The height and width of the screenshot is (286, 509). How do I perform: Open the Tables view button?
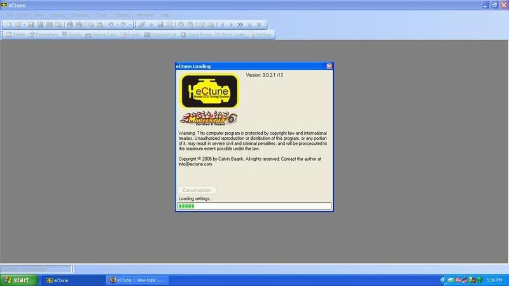point(15,34)
